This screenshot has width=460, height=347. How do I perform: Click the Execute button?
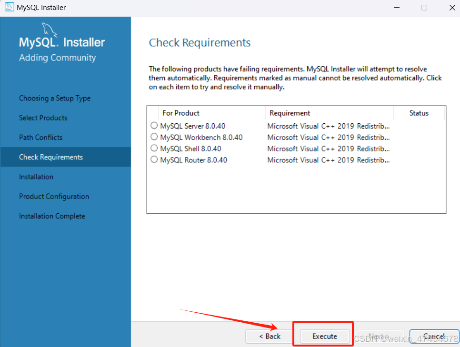pyautogui.click(x=325, y=336)
